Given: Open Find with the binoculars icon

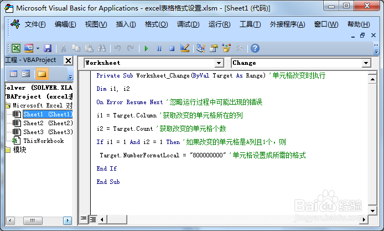Looking at the screenshot, I should (101, 48).
